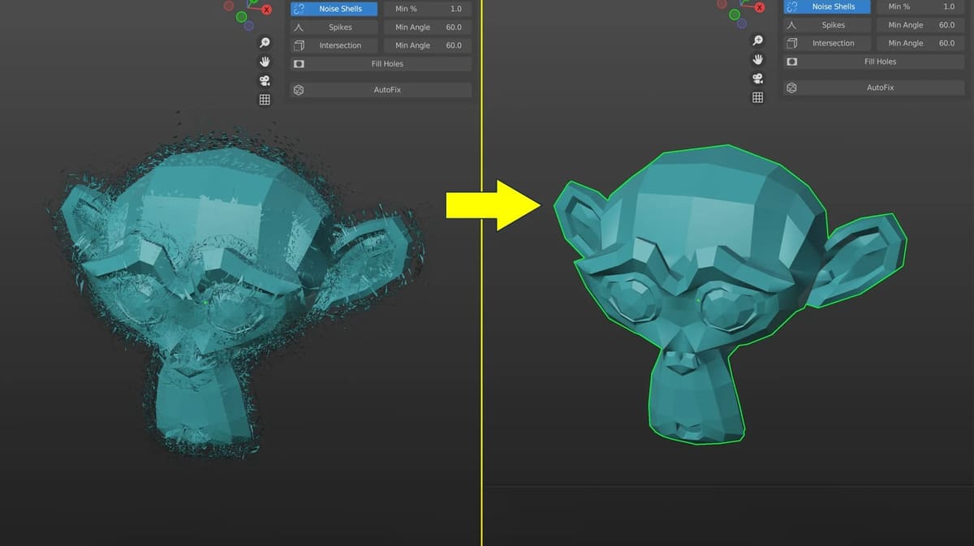Run AutoFix in the right screenshot
This screenshot has width=974, height=546.
[x=873, y=88]
